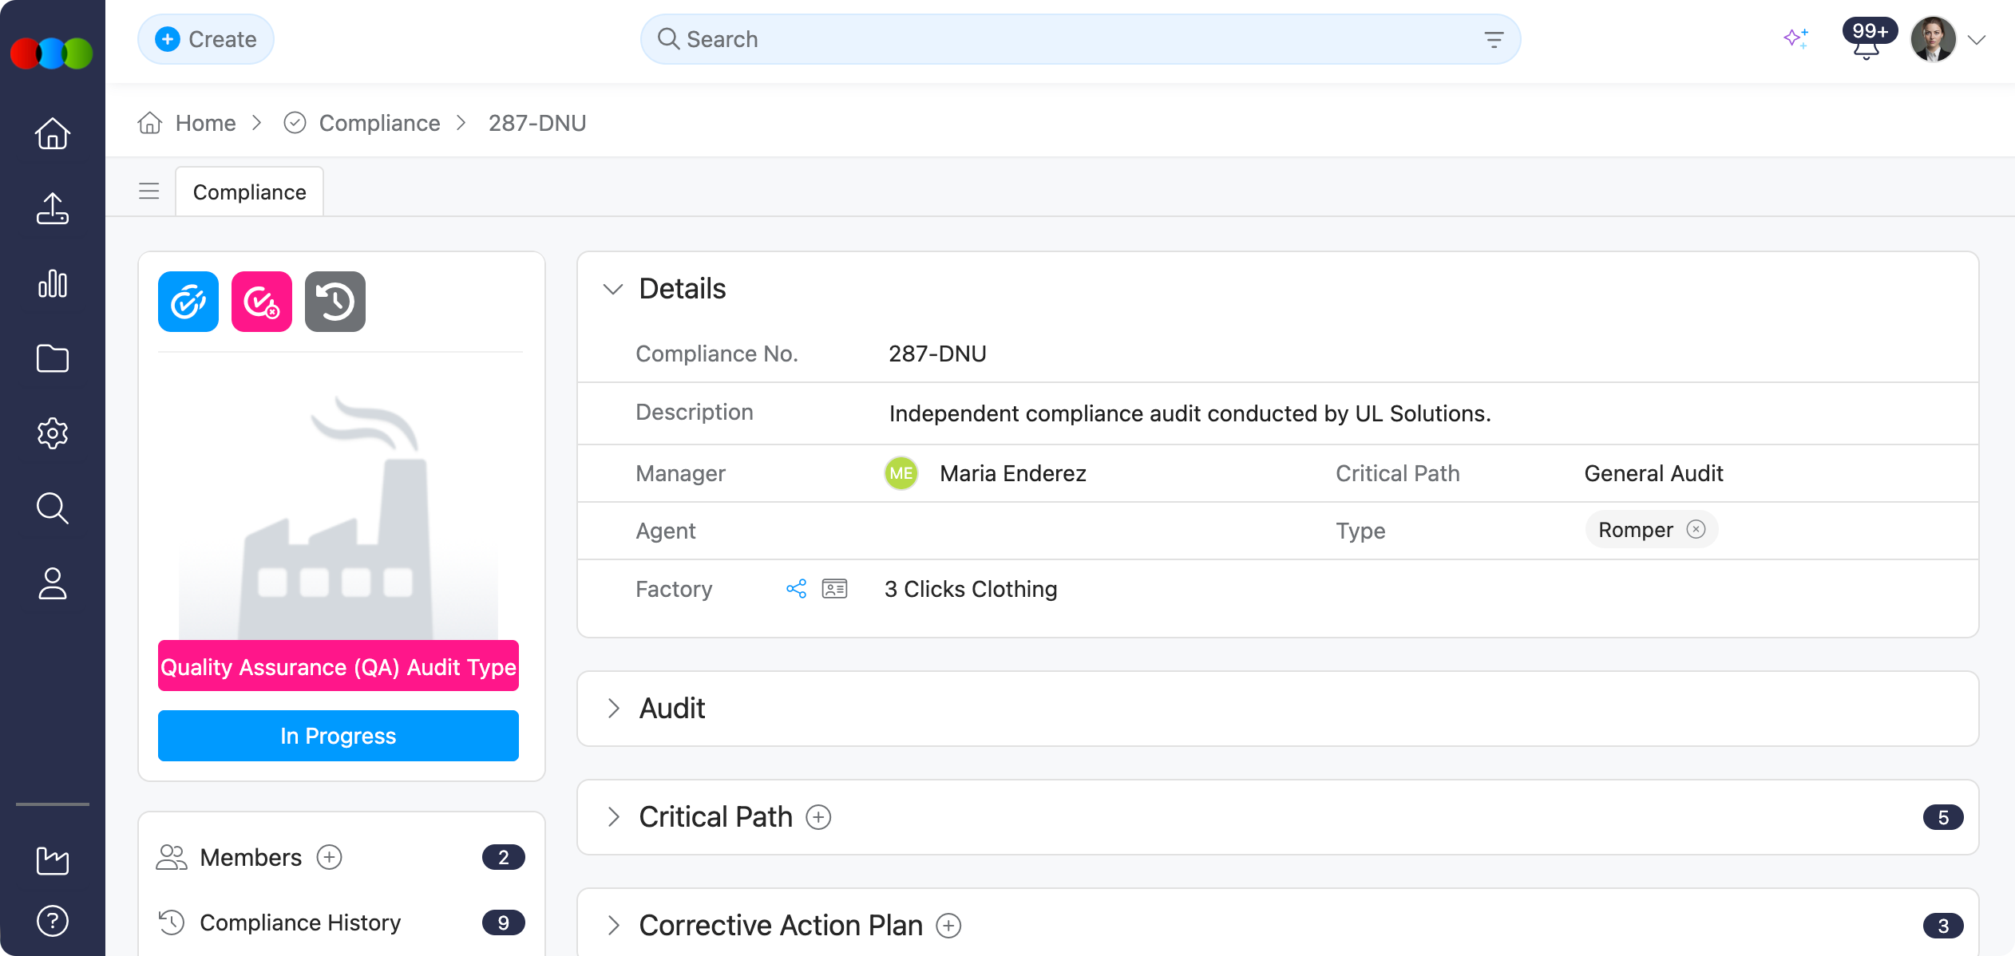Screen dimensions: 2015x956
Task: Open the Compliance breadcrumb link
Action: pyautogui.click(x=379, y=123)
